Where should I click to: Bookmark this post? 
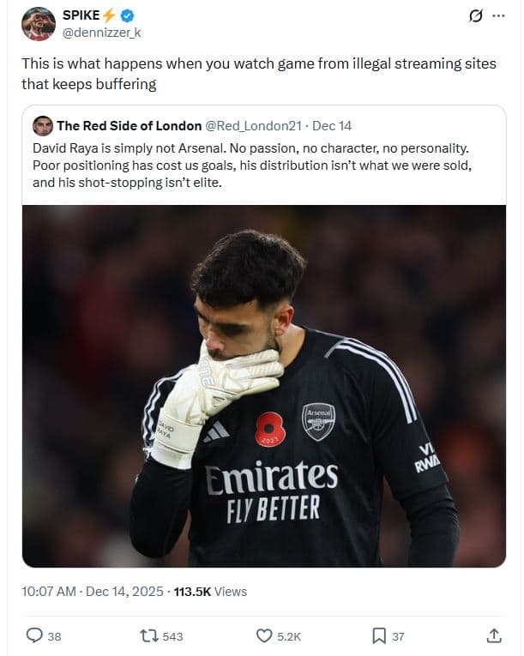(x=379, y=635)
